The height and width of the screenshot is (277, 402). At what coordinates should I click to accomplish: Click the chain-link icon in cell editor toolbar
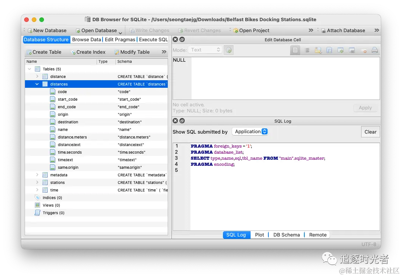pyautogui.click(x=352, y=50)
